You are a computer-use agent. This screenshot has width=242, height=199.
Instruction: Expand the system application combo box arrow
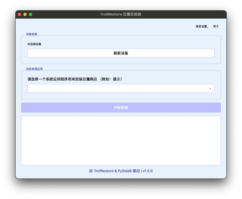210,88
